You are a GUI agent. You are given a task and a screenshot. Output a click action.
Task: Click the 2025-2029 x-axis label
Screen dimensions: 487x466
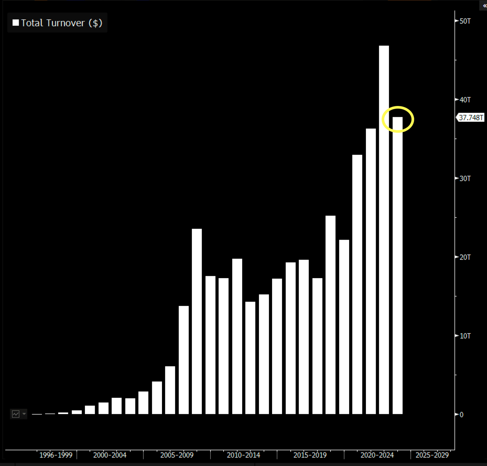tap(432, 455)
